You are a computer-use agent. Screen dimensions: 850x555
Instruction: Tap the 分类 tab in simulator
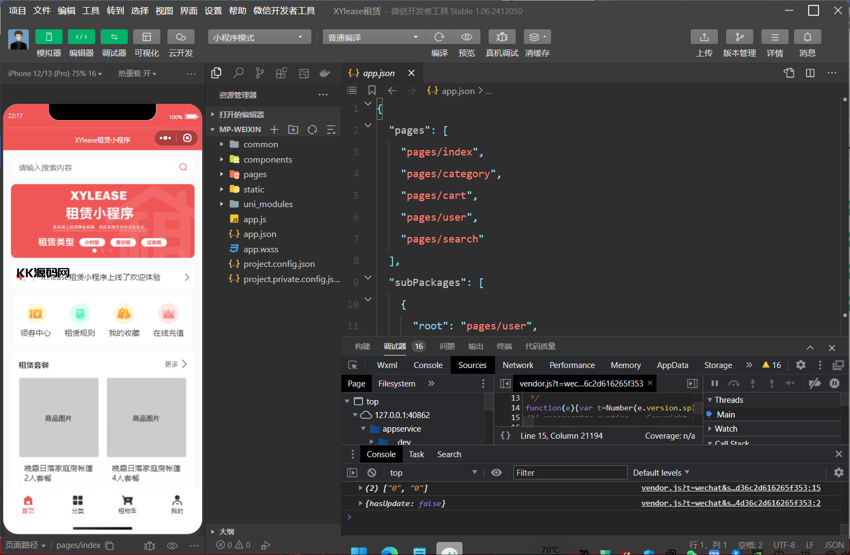click(x=78, y=504)
